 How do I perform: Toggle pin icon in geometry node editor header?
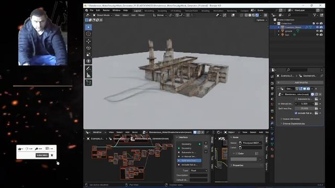pos(207,132)
